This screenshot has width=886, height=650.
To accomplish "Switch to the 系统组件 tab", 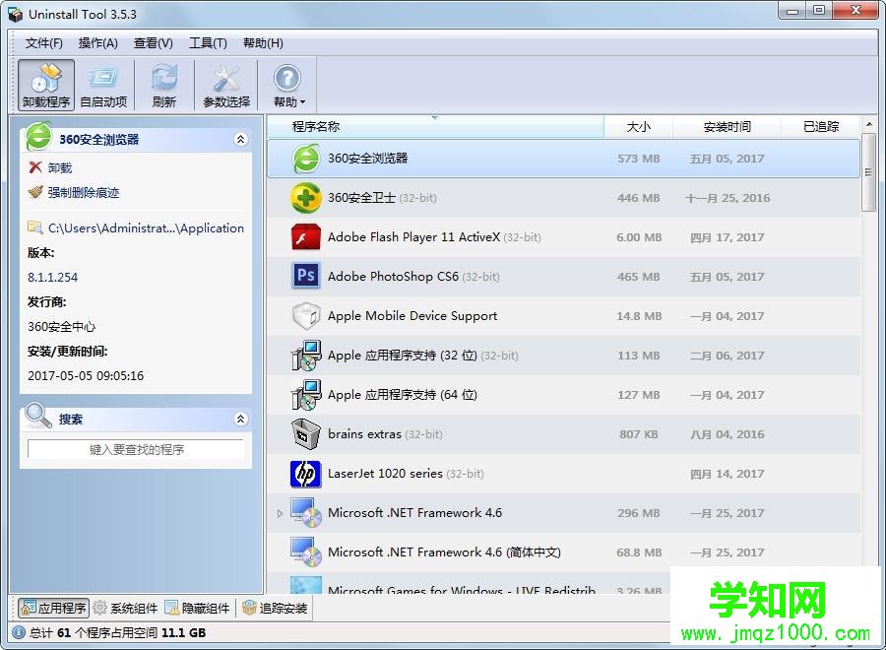I will pyautogui.click(x=122, y=608).
